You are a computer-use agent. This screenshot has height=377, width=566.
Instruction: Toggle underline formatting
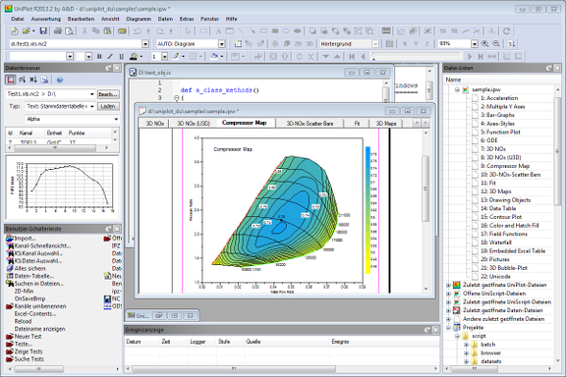pyautogui.click(x=121, y=56)
